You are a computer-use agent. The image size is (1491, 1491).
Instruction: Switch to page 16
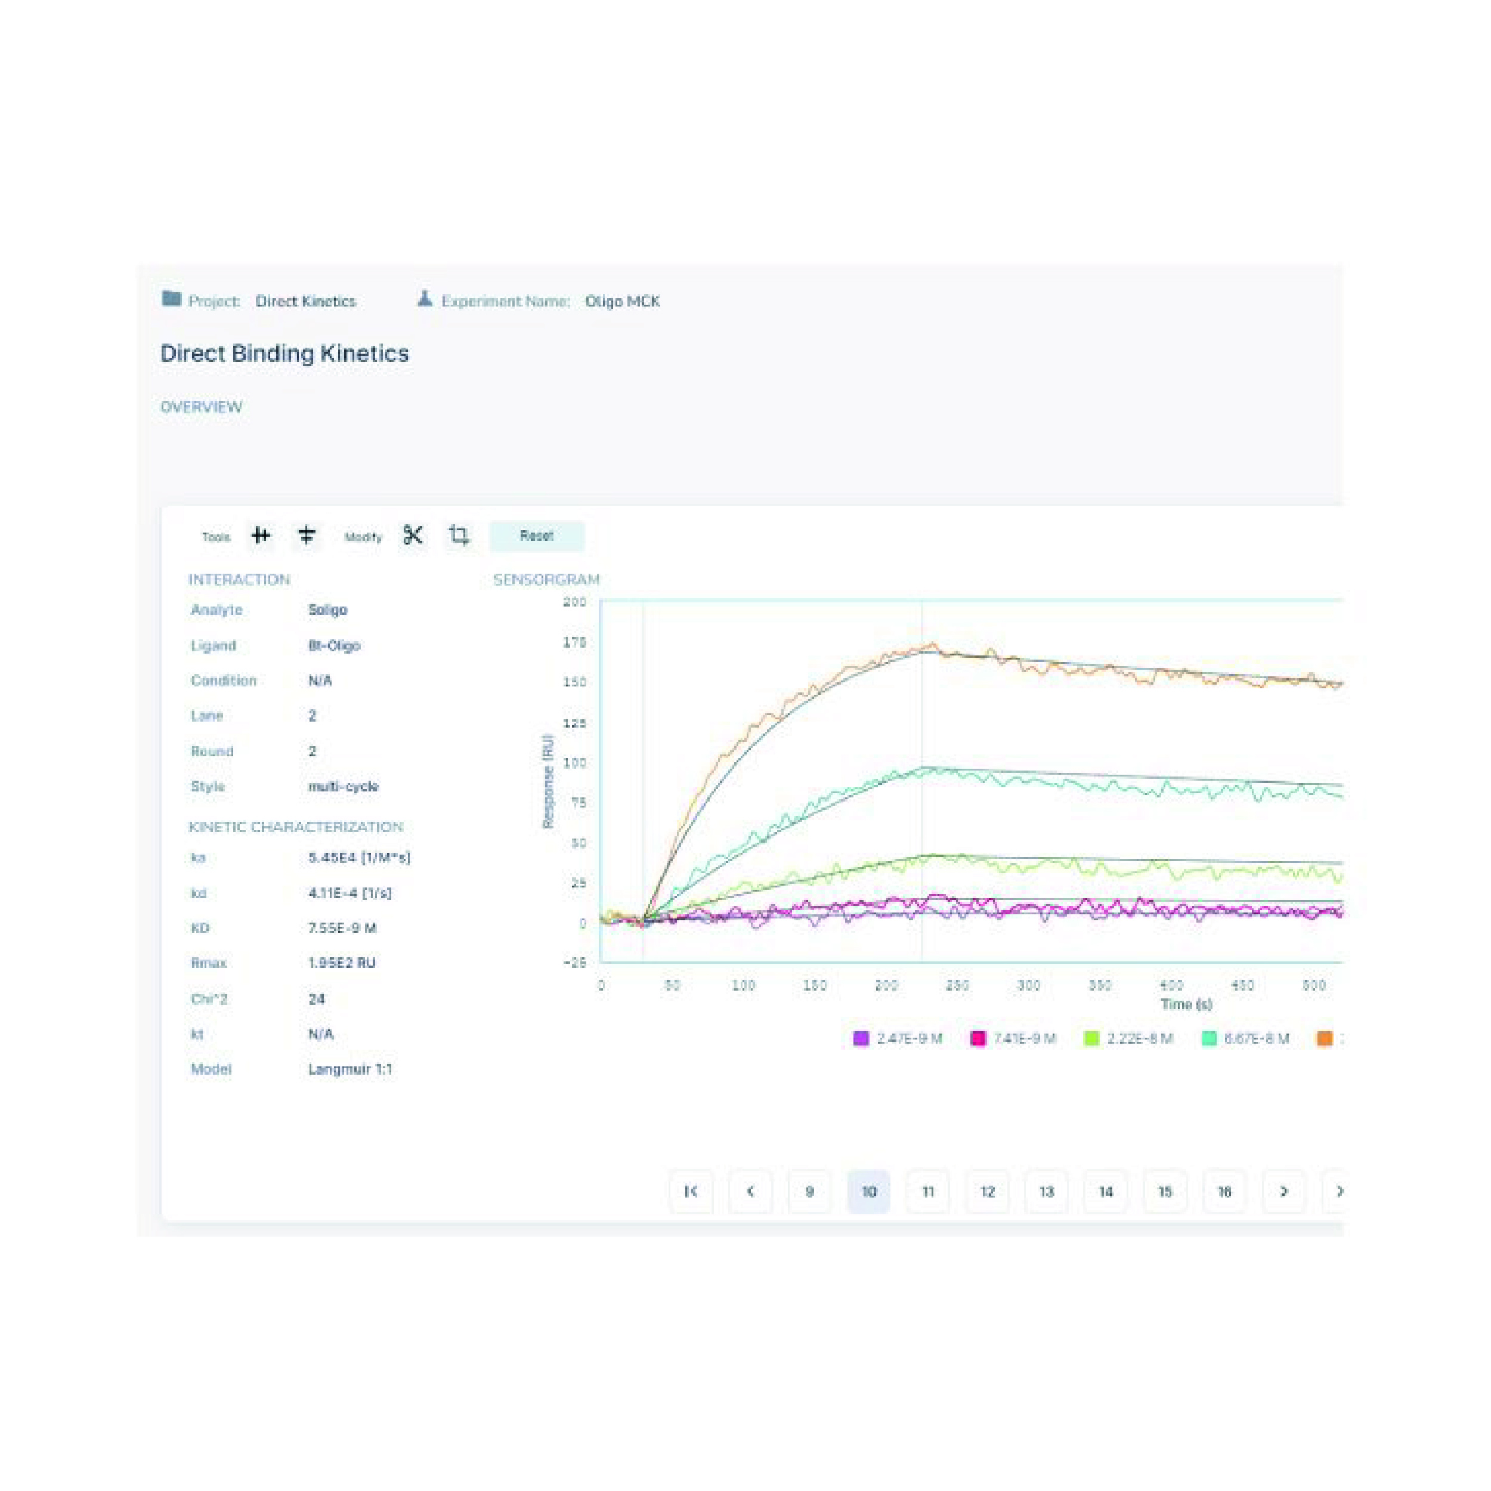(1224, 1192)
